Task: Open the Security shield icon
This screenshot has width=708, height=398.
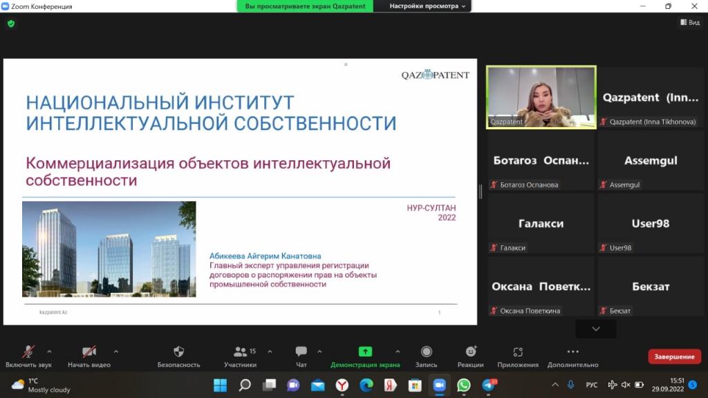Action: (x=178, y=352)
